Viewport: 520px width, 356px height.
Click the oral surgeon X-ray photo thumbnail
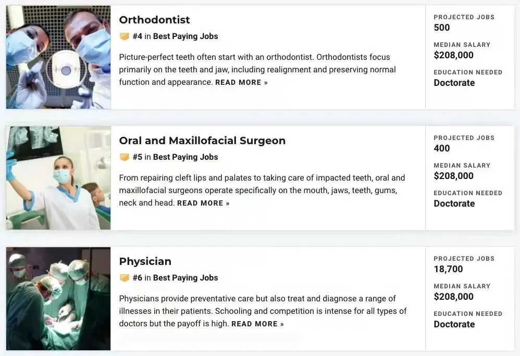tap(58, 178)
